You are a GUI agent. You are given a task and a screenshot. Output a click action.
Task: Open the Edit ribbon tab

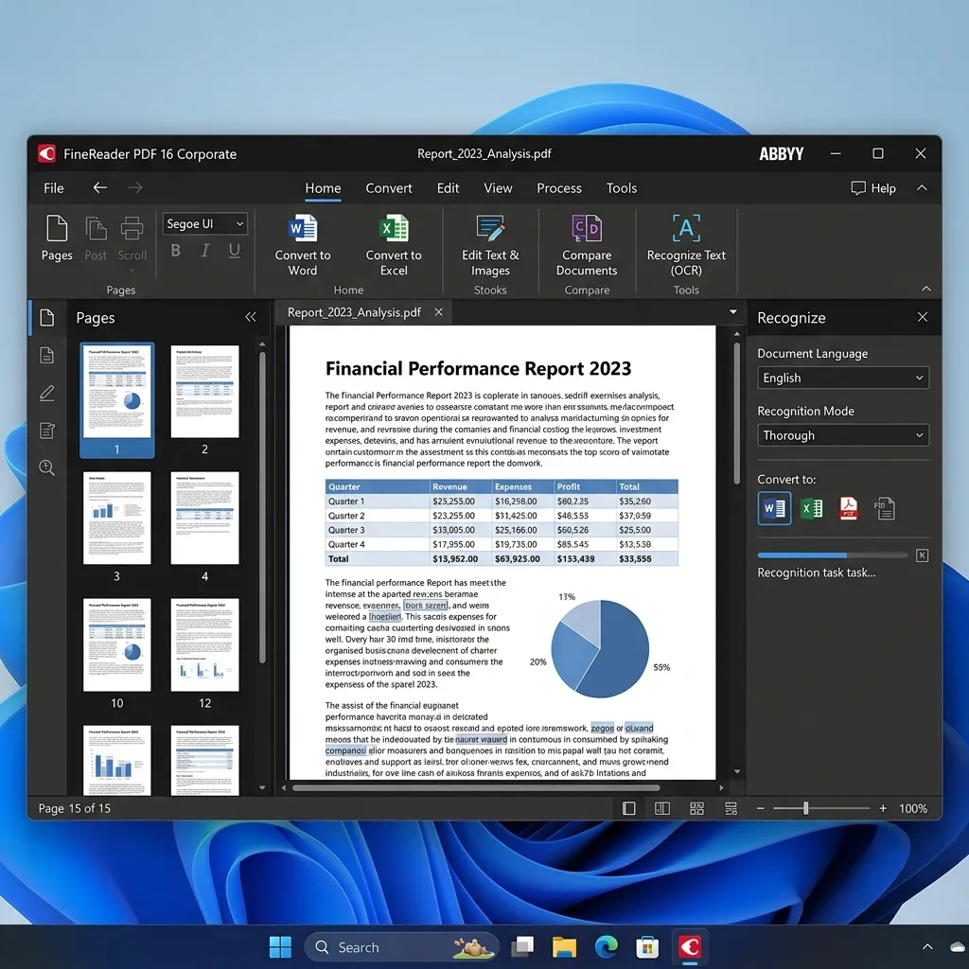coord(448,188)
